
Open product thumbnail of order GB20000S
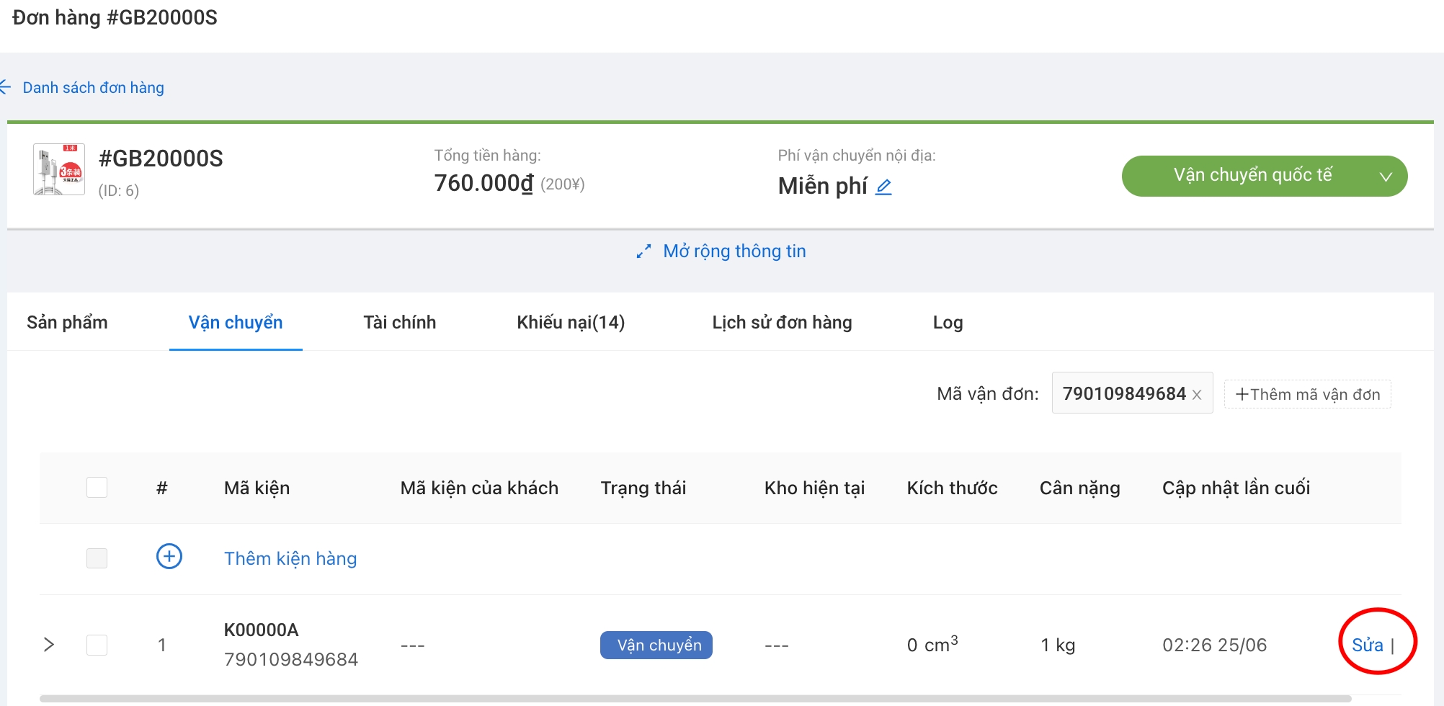point(59,170)
